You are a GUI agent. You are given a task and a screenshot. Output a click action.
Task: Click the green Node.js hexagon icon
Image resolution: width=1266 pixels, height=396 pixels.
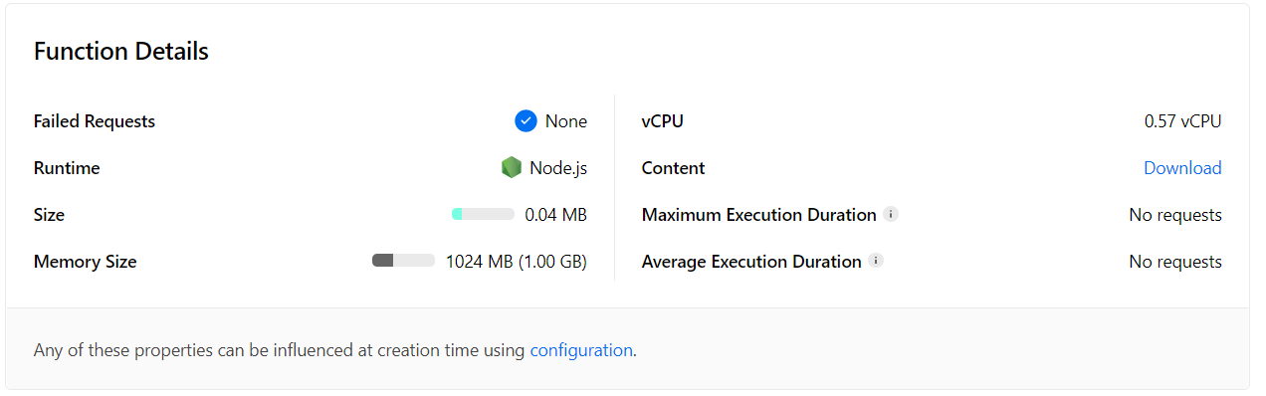pos(512,168)
